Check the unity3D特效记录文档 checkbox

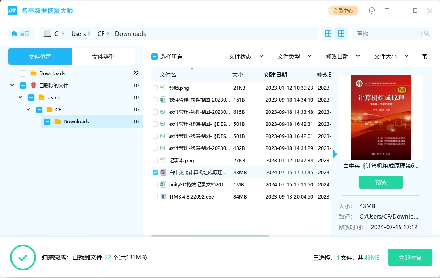[x=155, y=184]
